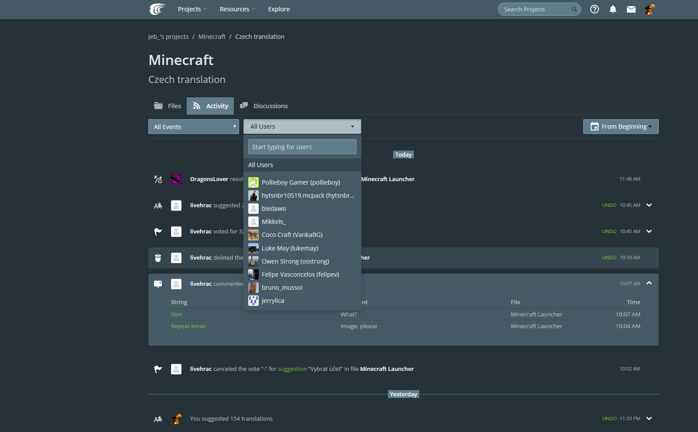Expand the livehrac voted entry chevron
This screenshot has height=432, width=698.
tap(649, 231)
